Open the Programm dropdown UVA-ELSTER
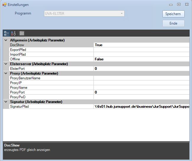 click(x=84, y=14)
